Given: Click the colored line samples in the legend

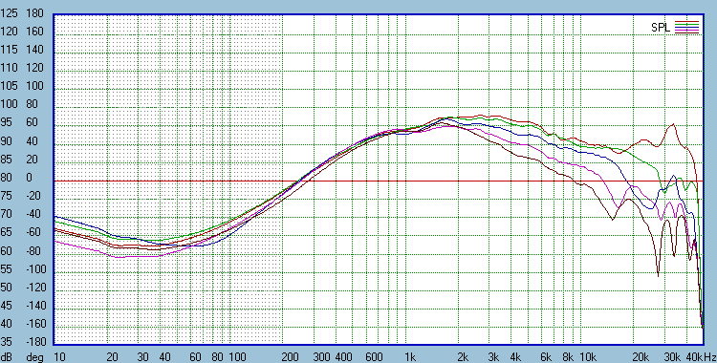Looking at the screenshot, I should tap(686, 28).
